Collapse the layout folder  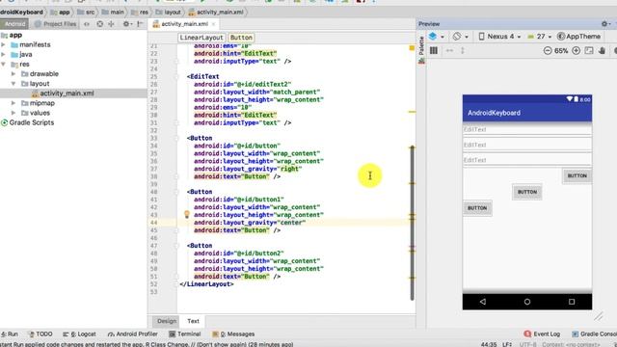point(13,84)
